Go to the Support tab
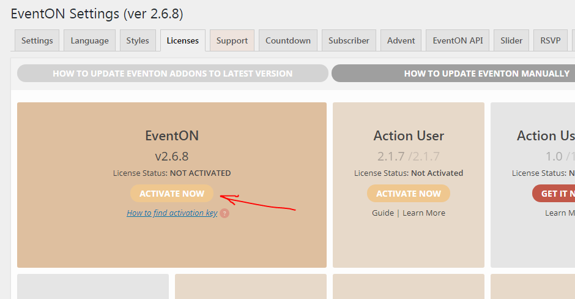 232,40
